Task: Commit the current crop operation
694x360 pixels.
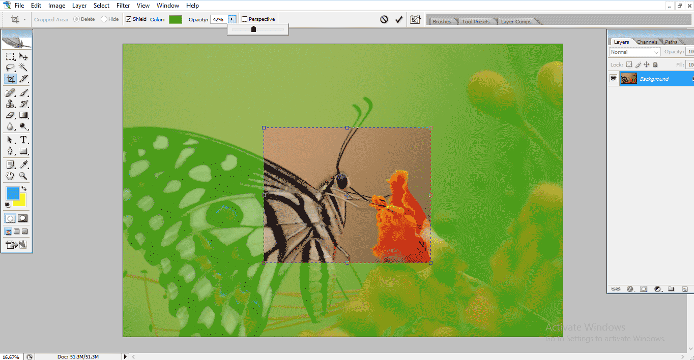Action: 399,19
